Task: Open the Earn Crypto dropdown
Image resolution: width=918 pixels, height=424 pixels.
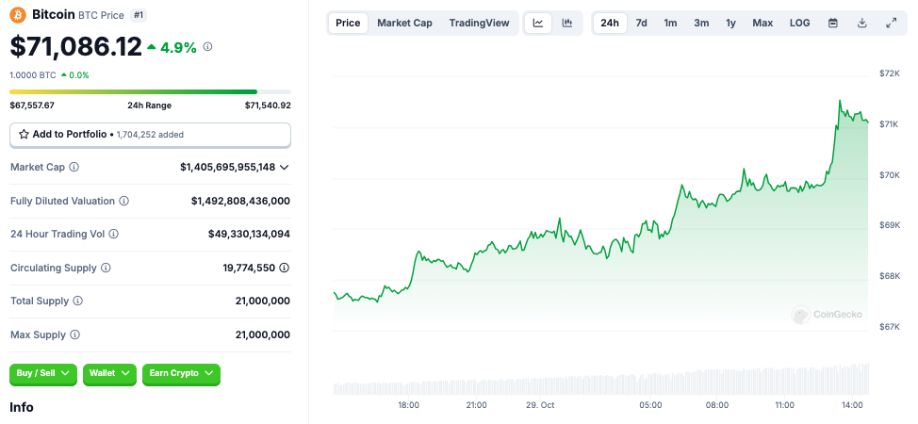Action: point(181,374)
